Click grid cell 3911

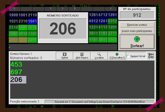93,33
